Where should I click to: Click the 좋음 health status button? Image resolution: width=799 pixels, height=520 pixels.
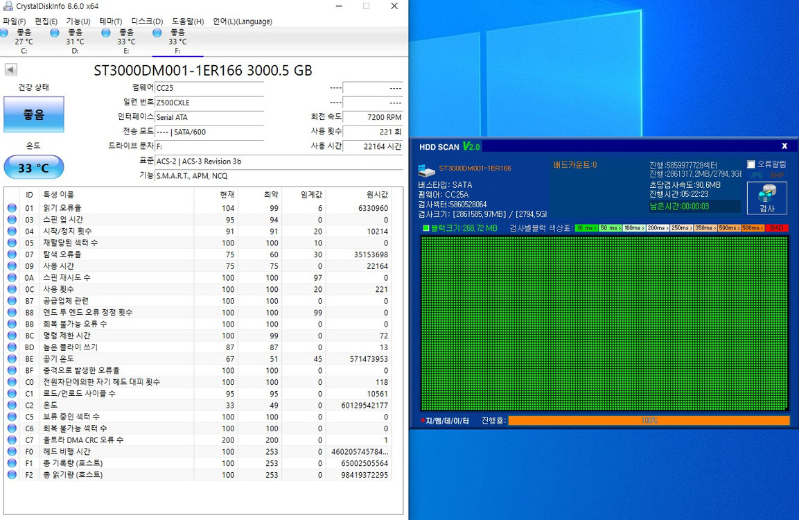[34, 114]
